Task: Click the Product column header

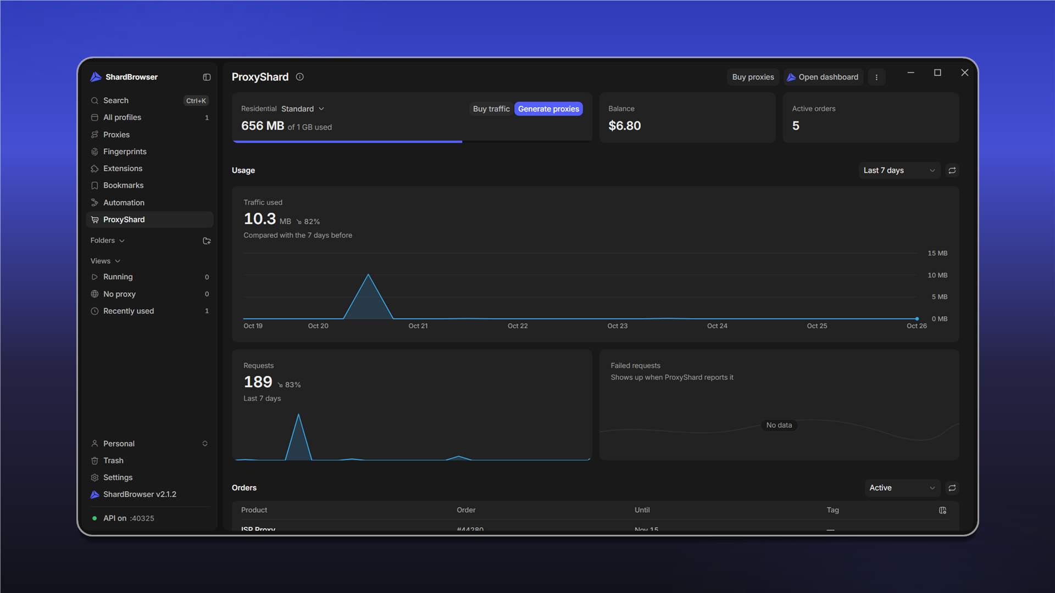Action: pos(254,510)
